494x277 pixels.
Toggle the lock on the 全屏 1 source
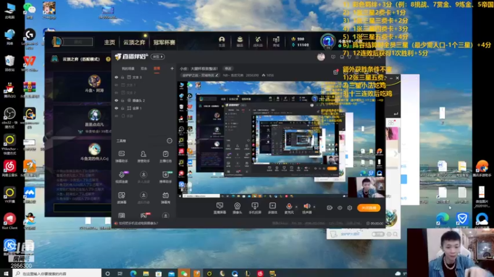122,108
